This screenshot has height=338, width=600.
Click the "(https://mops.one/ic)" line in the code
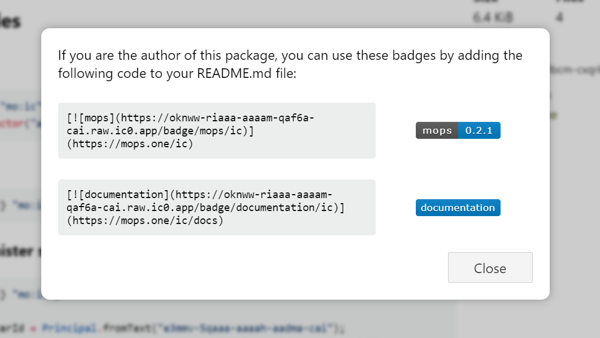point(130,144)
